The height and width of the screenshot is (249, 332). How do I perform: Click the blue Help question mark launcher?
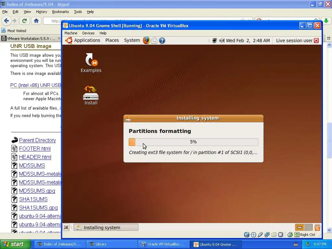[x=162, y=41]
